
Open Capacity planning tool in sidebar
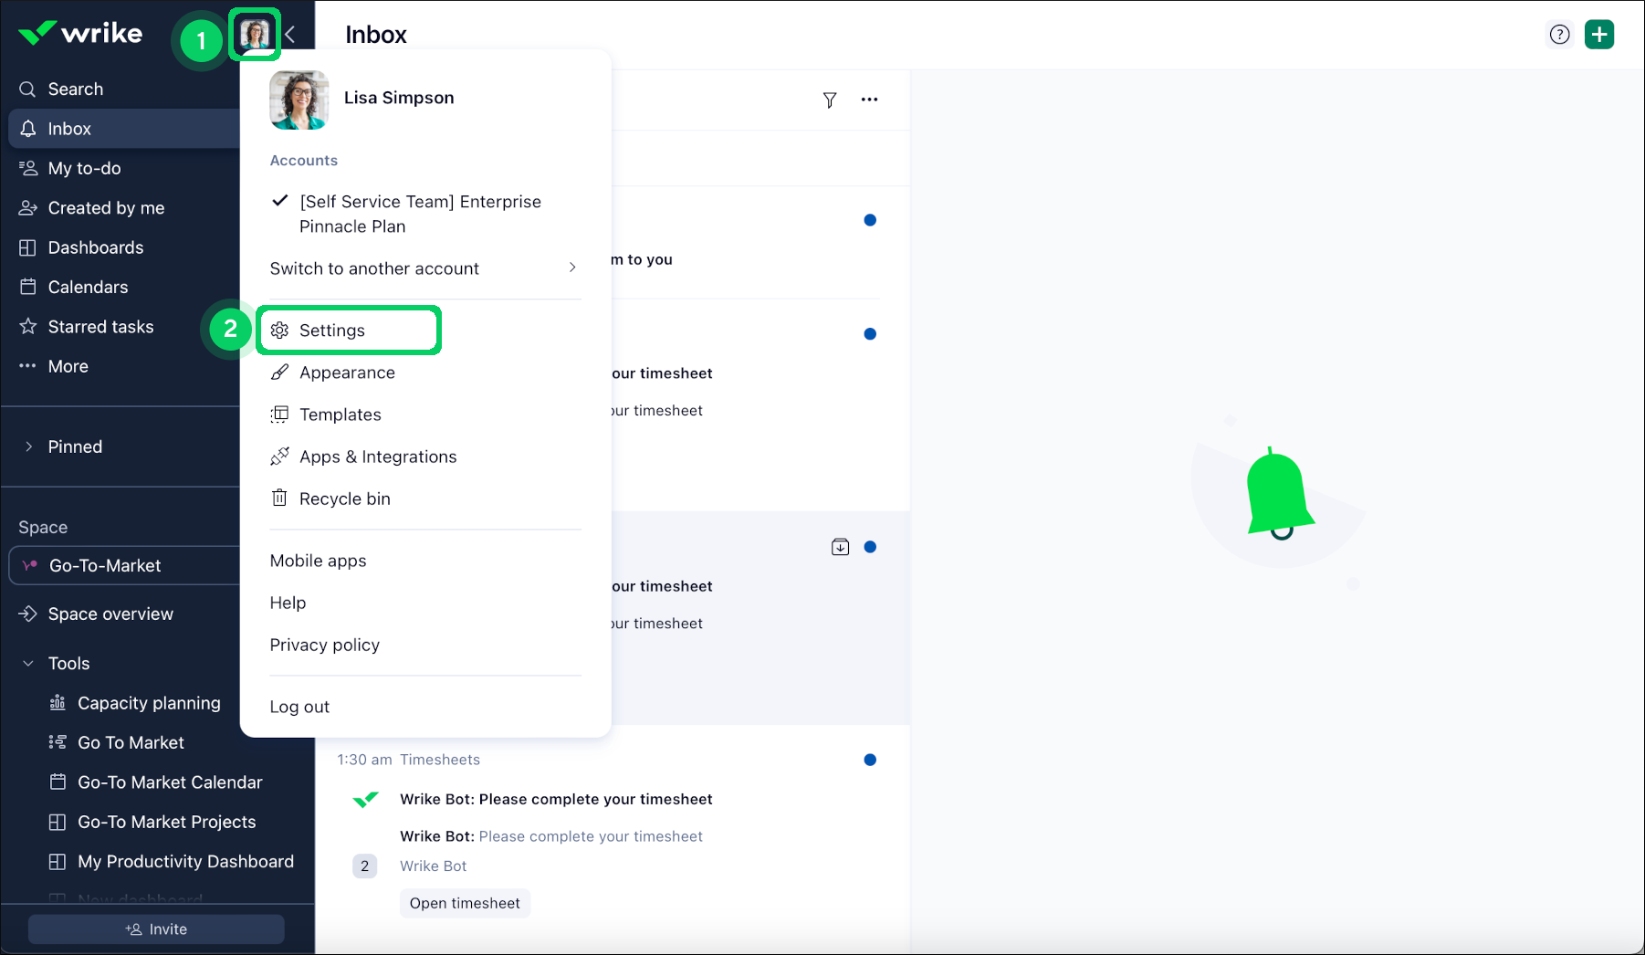[x=149, y=703]
